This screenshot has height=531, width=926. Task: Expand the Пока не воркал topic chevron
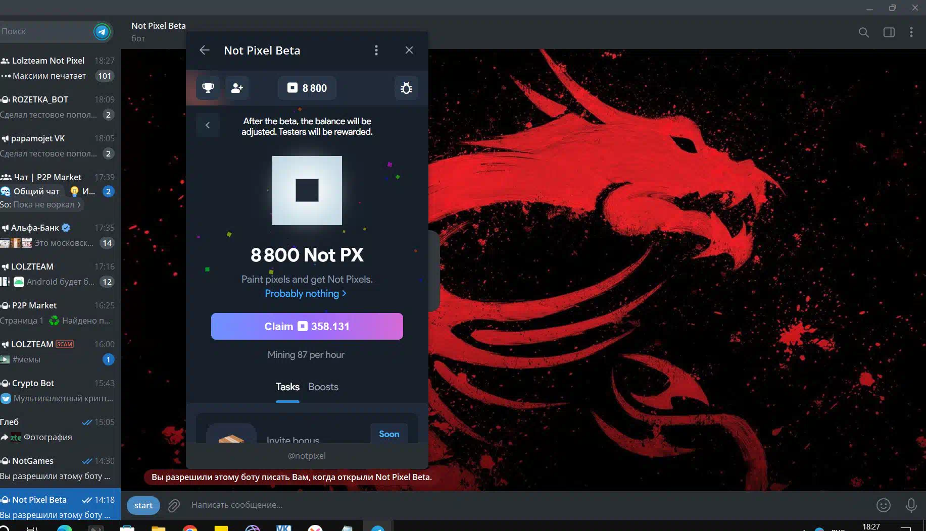pyautogui.click(x=79, y=204)
